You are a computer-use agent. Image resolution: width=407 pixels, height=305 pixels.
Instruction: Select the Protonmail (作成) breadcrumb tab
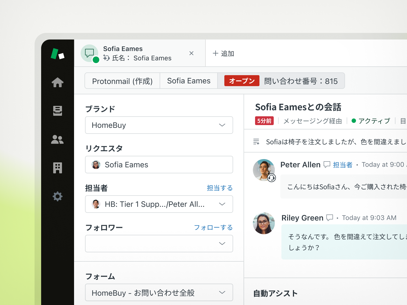coord(122,81)
